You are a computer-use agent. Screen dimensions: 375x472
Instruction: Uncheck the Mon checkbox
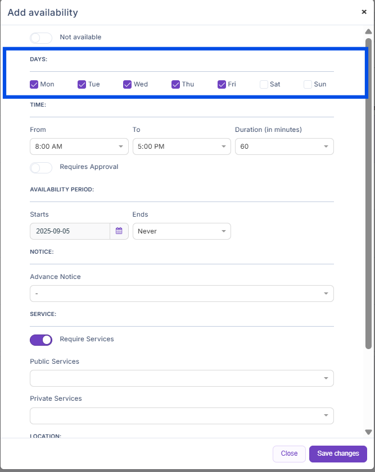pyautogui.click(x=34, y=85)
